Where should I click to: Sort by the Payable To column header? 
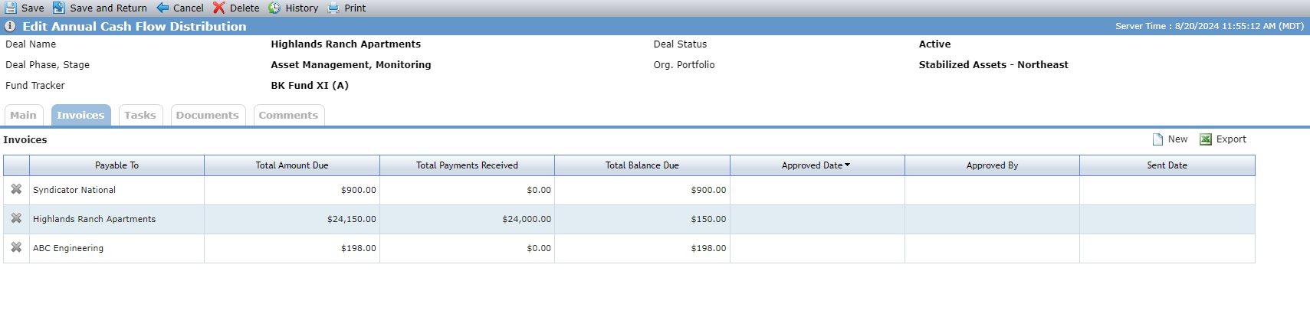point(117,165)
